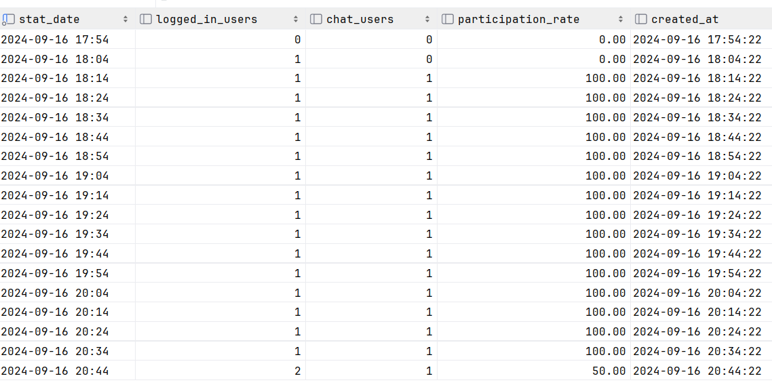Select the participation_rate column header label

pos(518,20)
